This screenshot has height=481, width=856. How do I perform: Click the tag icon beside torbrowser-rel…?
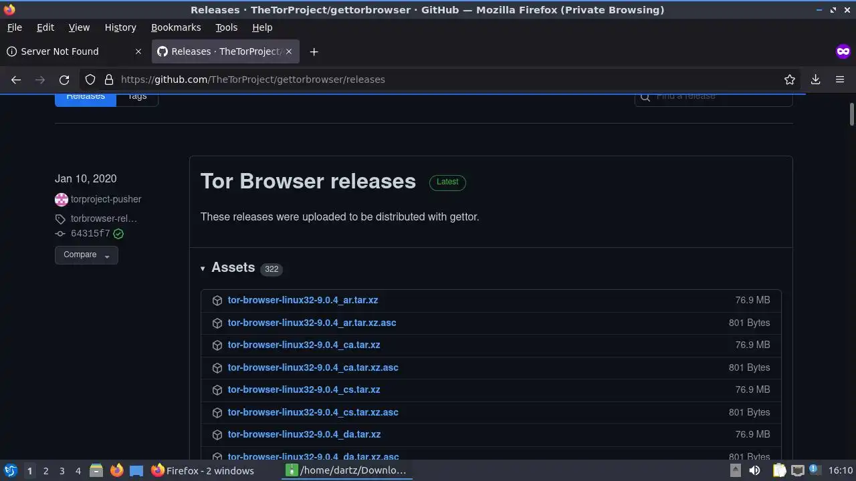click(60, 219)
